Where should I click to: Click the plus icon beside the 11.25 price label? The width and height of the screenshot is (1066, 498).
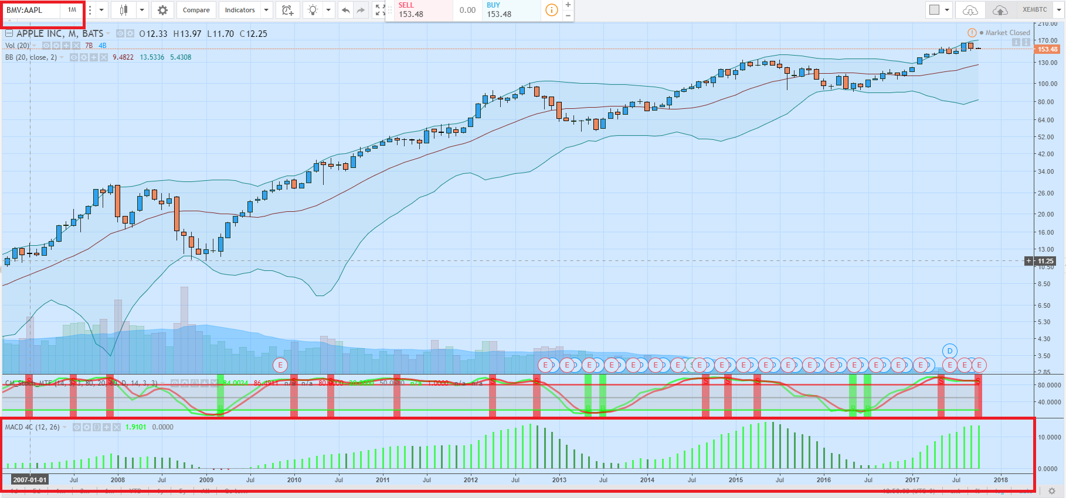click(1028, 261)
